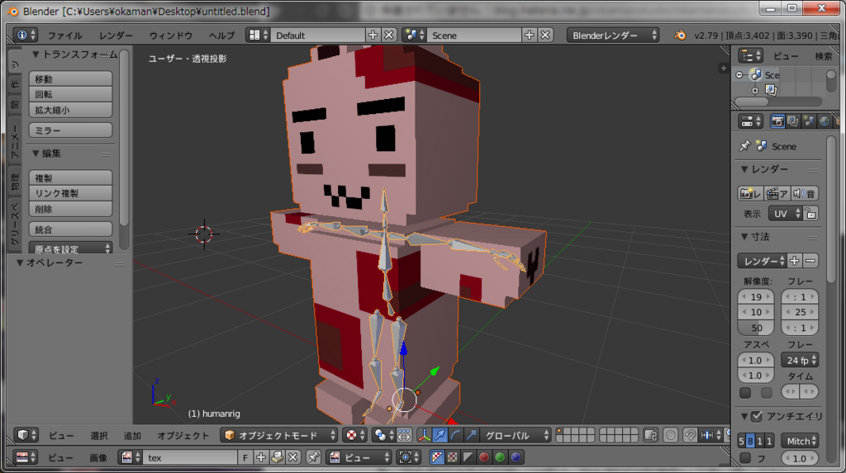846x473 pixels.
Task: Click the Render audio speaker button
Action: [805, 194]
